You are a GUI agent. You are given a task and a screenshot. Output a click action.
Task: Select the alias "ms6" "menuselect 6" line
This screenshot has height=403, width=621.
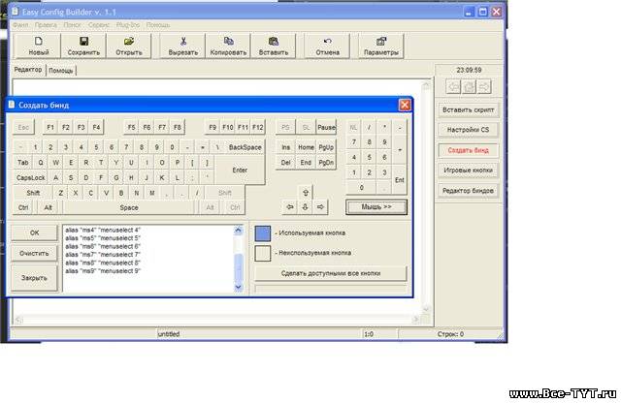pyautogui.click(x=103, y=246)
